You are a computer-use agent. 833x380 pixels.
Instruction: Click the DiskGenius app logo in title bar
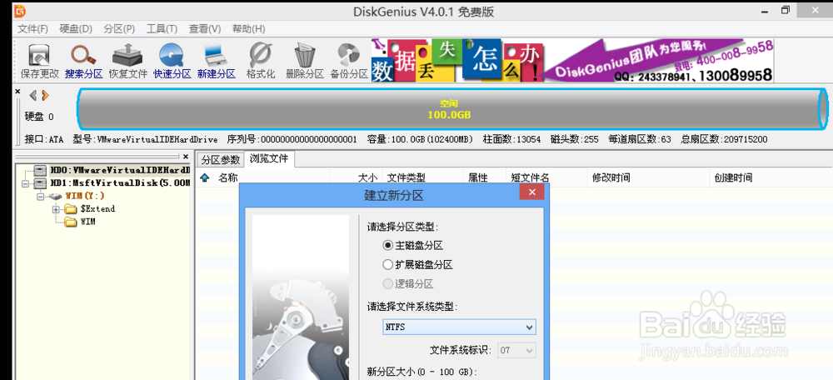pos(20,10)
